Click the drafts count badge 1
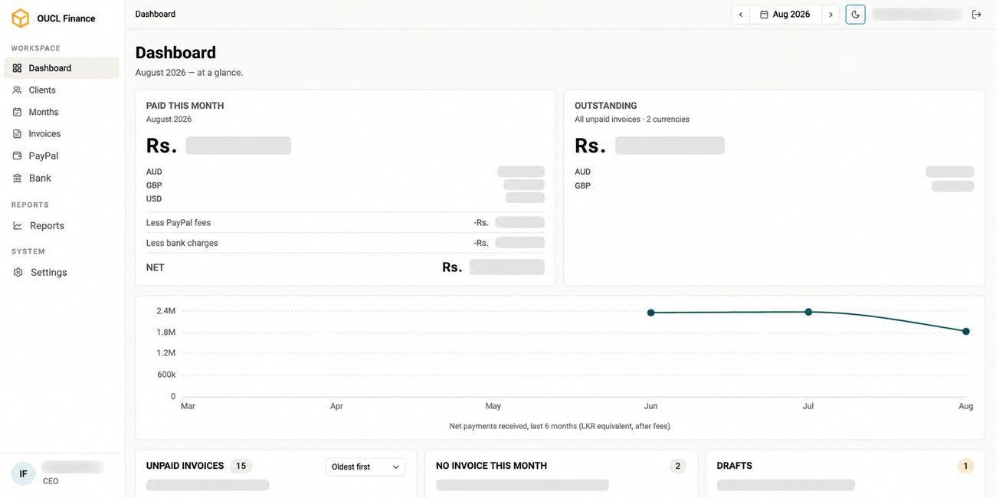This screenshot has width=996, height=498. coord(965,466)
